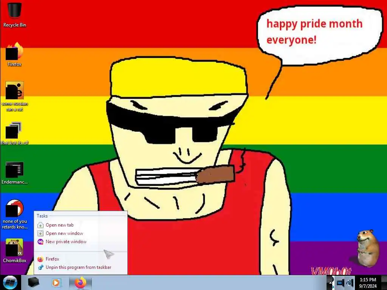Open the Windows Start orb
The height and width of the screenshot is (290, 387).
click(10, 282)
